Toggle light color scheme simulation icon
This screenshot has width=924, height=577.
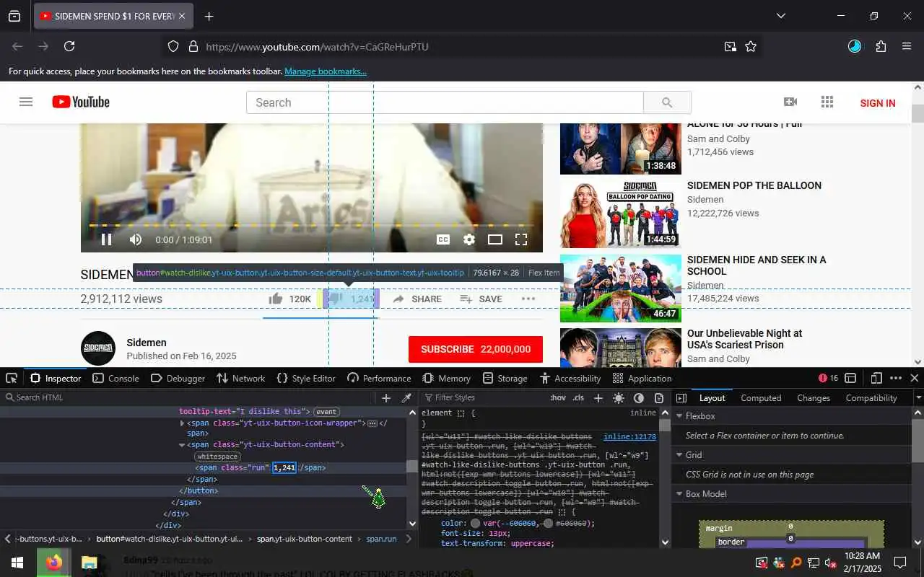(619, 397)
